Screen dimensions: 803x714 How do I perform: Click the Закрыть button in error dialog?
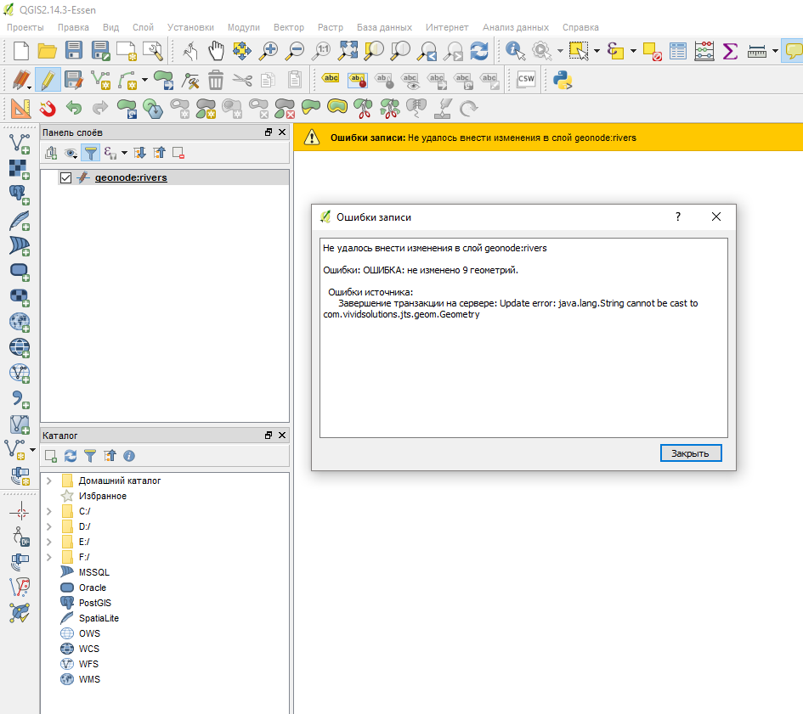pyautogui.click(x=690, y=453)
